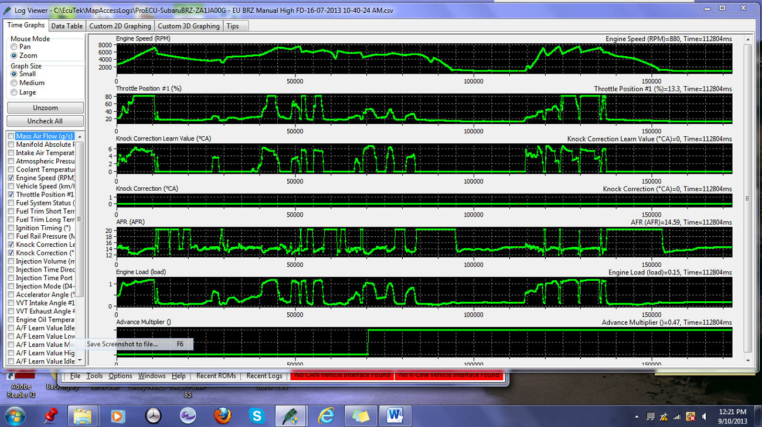Select the Pan mouse mode
This screenshot has width=762, height=427.
click(14, 47)
